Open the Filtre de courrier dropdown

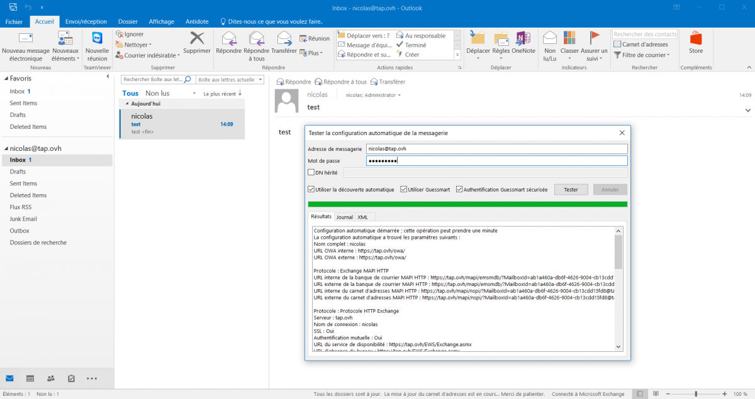[641, 55]
